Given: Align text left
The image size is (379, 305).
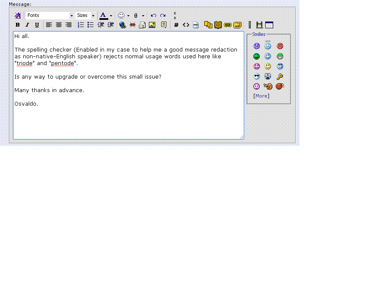Looking at the screenshot, I should (x=49, y=25).
